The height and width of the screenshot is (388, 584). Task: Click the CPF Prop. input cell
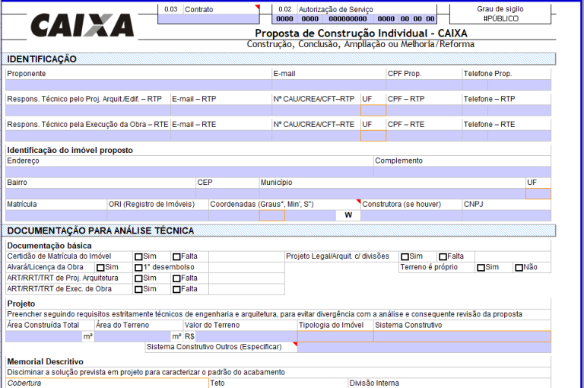424,85
